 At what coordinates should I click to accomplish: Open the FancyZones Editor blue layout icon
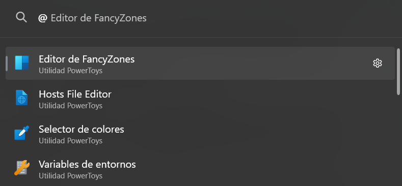[22, 63]
